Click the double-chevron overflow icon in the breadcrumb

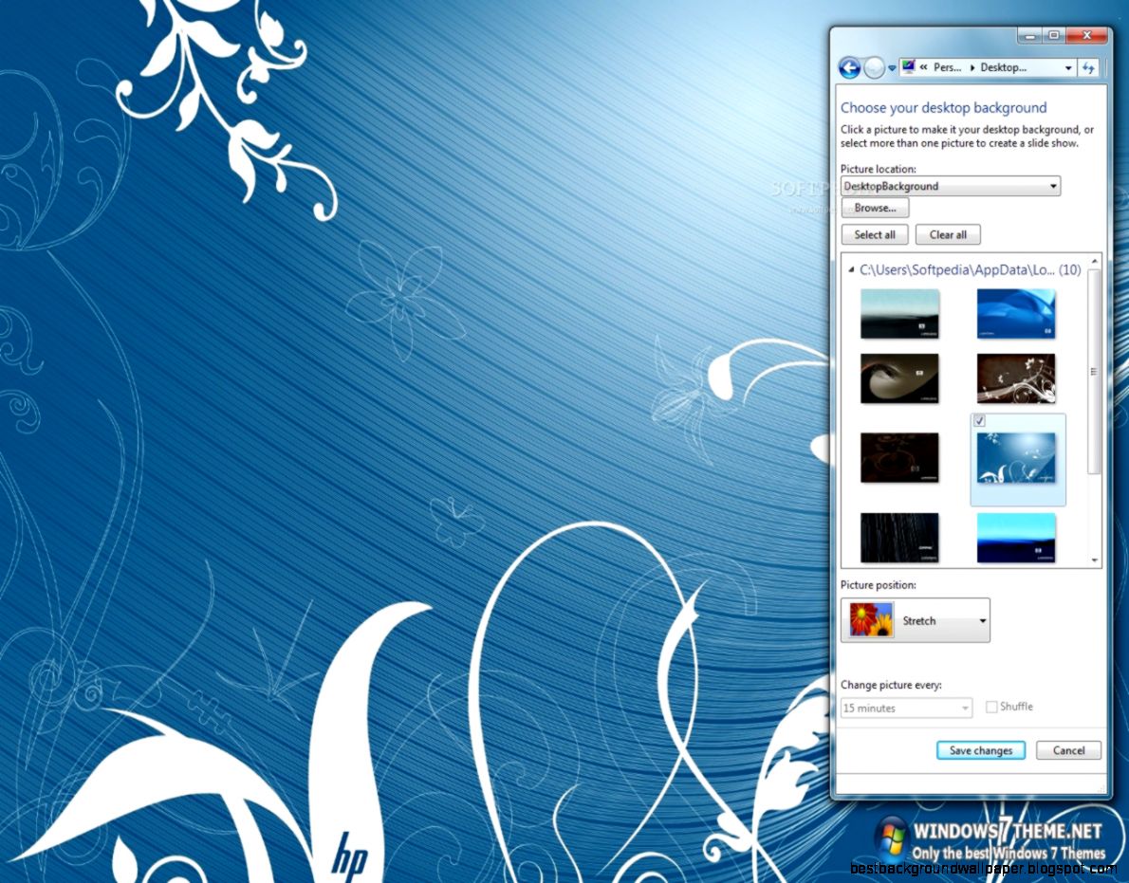[922, 67]
